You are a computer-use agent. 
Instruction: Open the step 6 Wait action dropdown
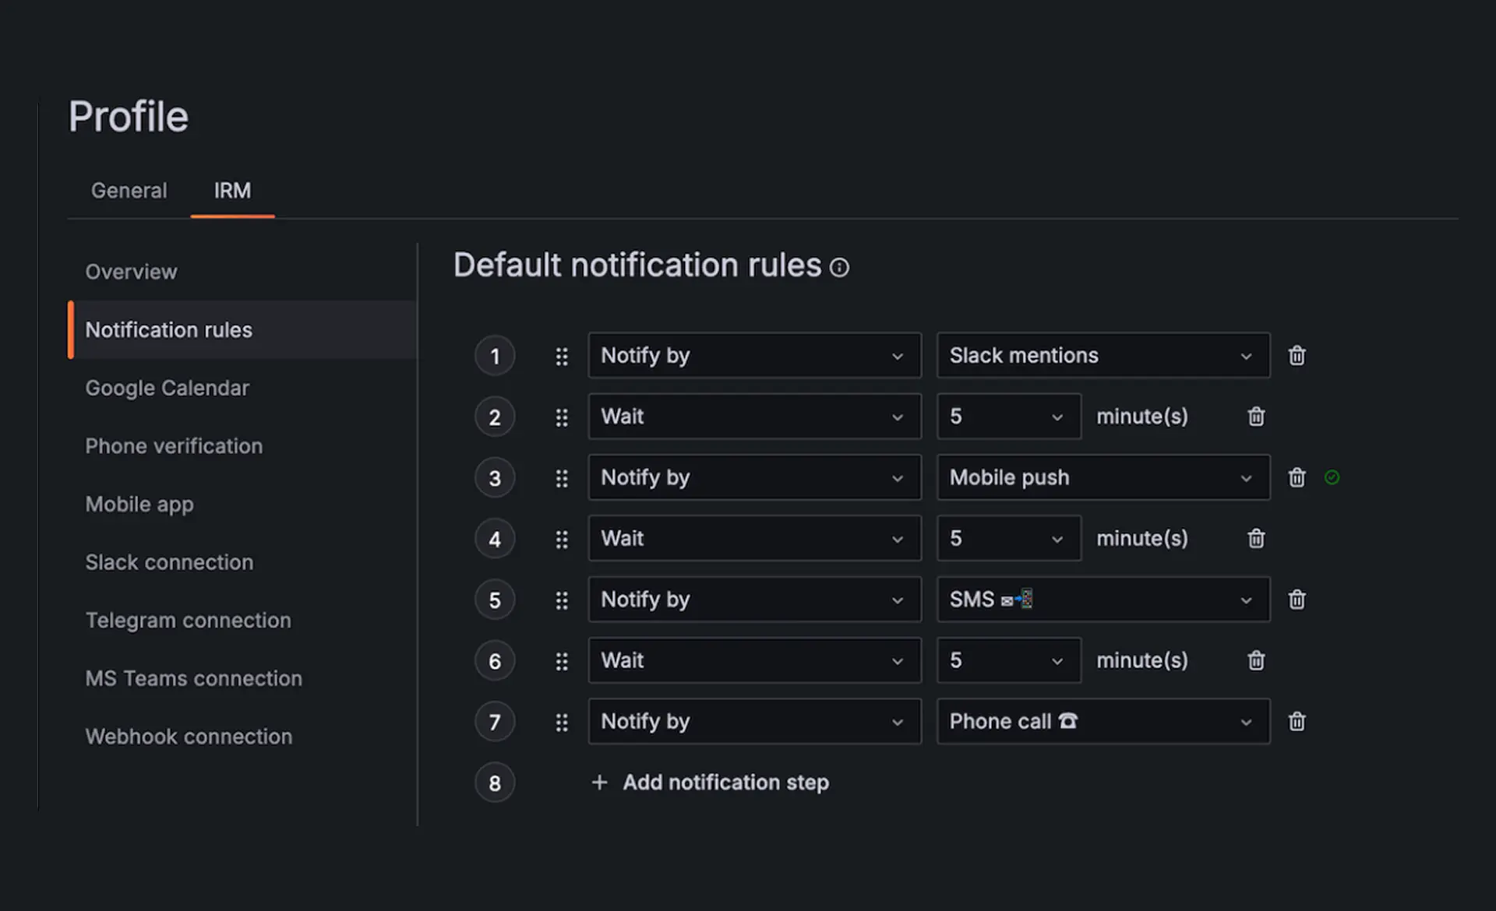coord(754,661)
